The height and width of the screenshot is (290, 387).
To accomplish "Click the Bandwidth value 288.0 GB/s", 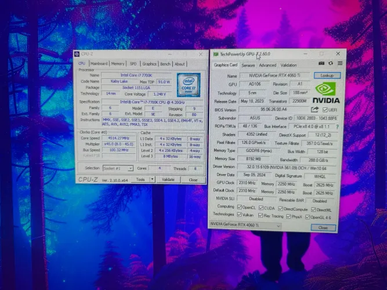I will tap(318, 160).
